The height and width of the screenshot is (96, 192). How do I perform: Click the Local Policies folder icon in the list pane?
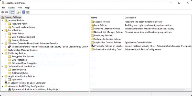(92, 25)
